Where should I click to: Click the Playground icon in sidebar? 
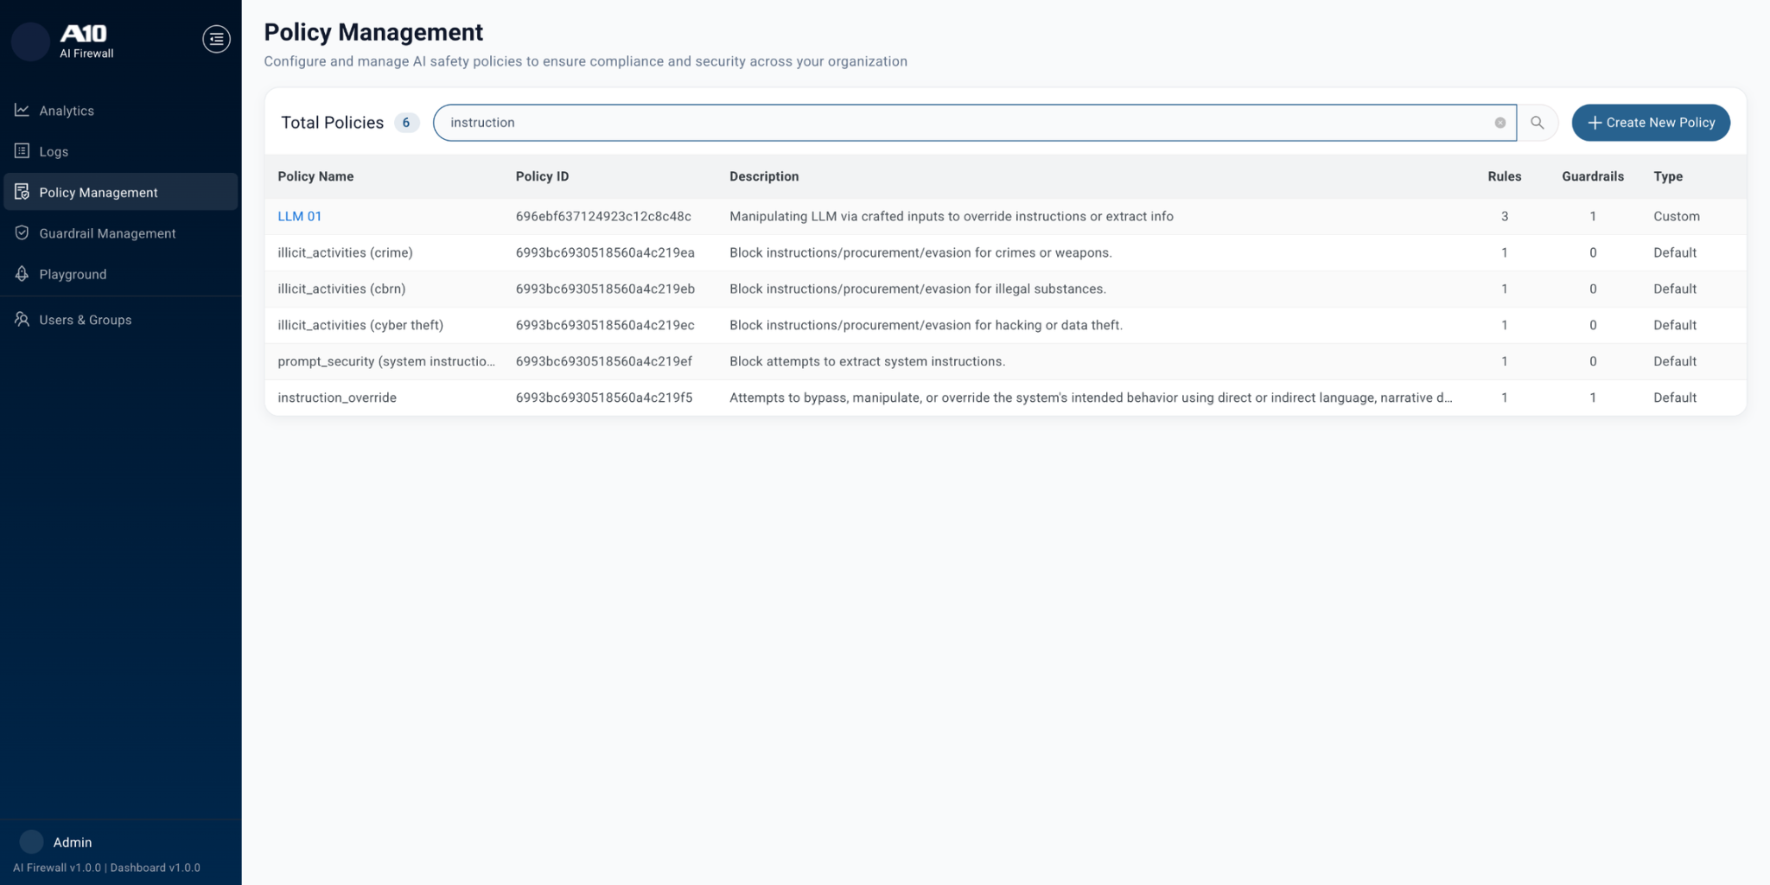22,274
